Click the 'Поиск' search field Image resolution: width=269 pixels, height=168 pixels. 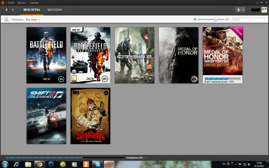click(249, 20)
